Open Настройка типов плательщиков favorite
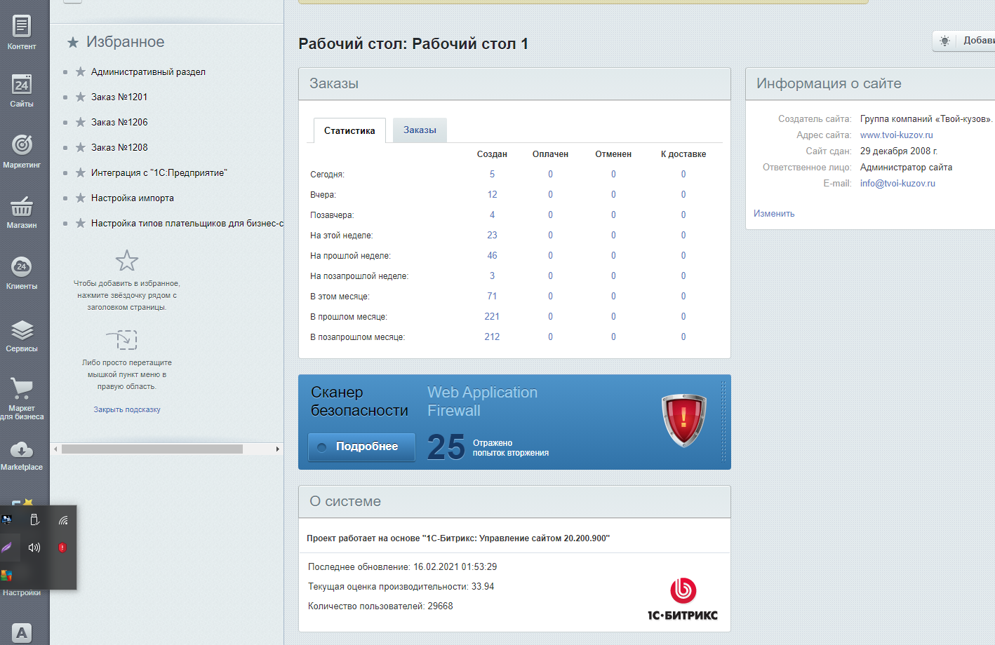Image resolution: width=995 pixels, height=645 pixels. click(187, 223)
